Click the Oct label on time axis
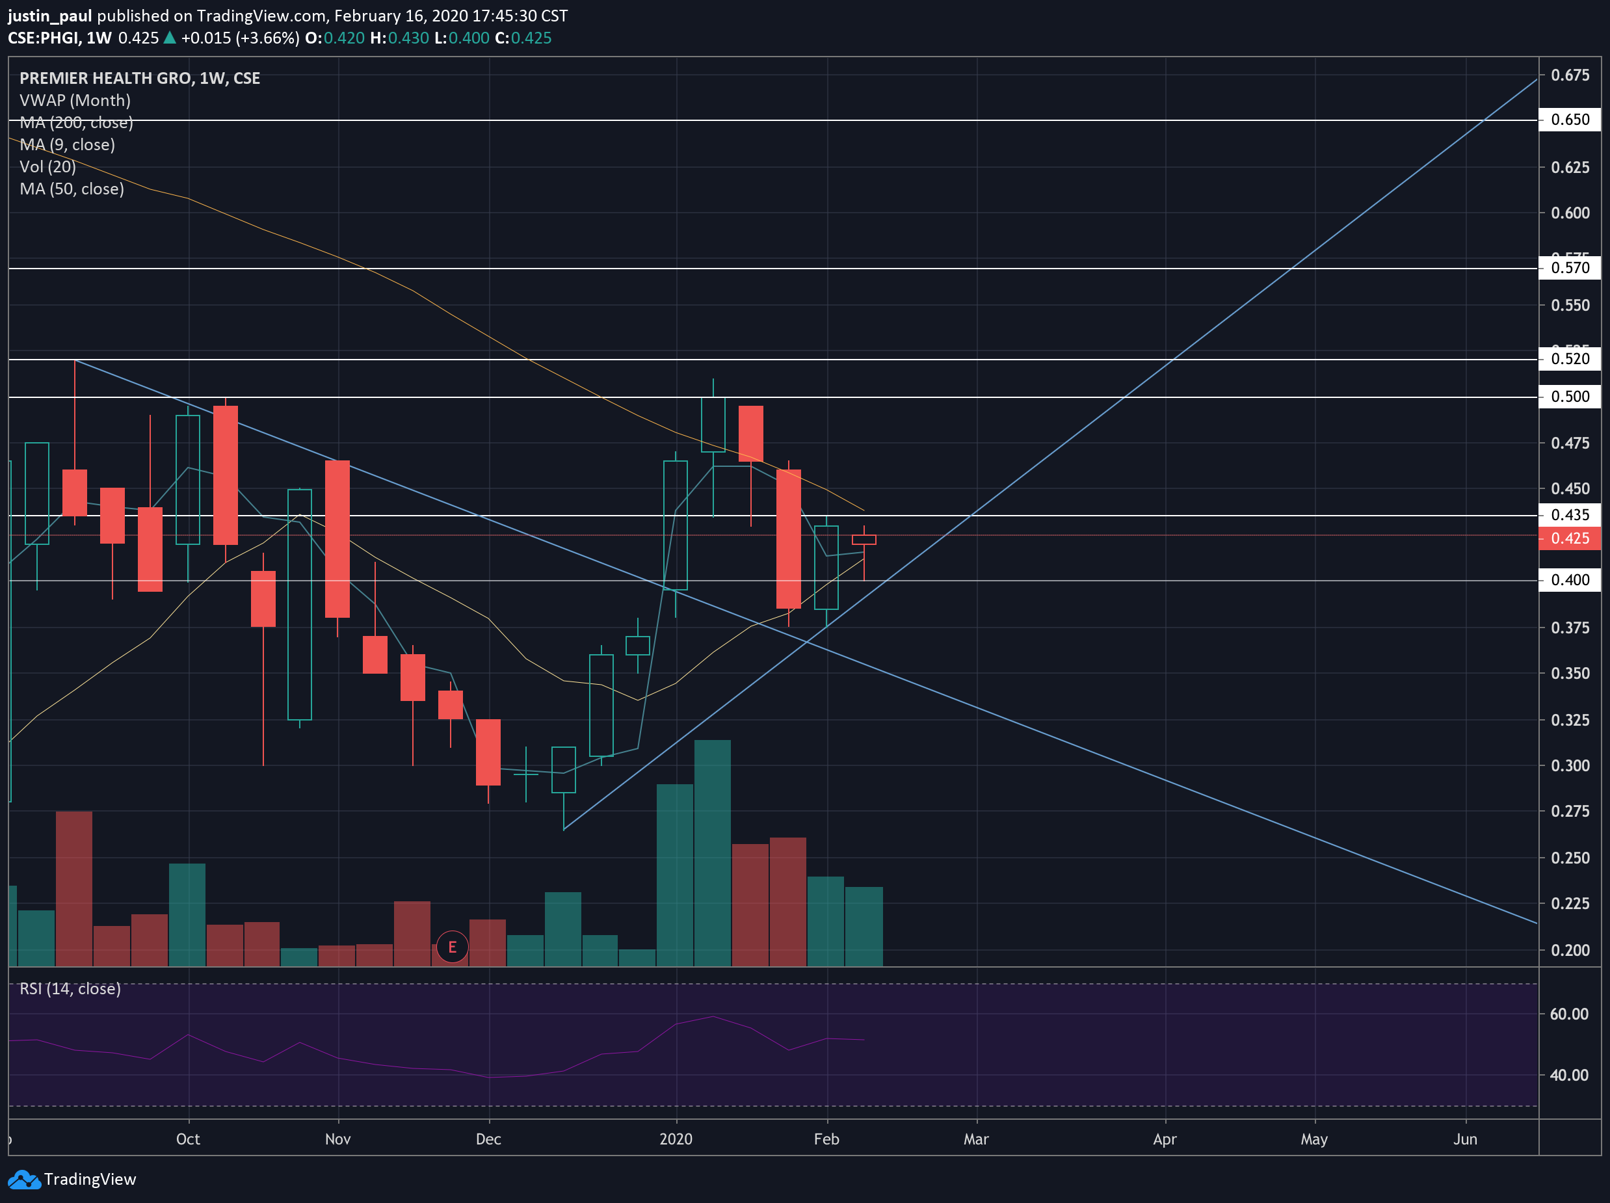1610x1203 pixels. pos(188,1139)
